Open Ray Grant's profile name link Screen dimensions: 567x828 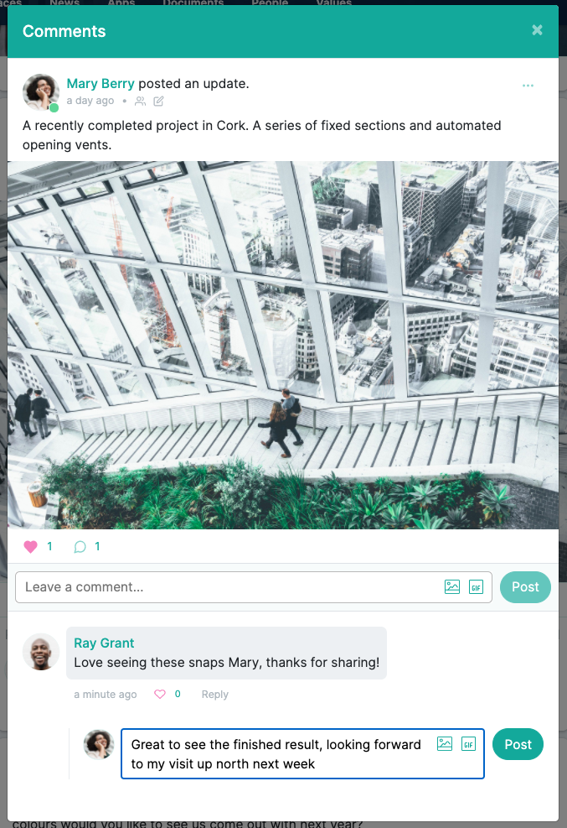pyautogui.click(x=104, y=643)
